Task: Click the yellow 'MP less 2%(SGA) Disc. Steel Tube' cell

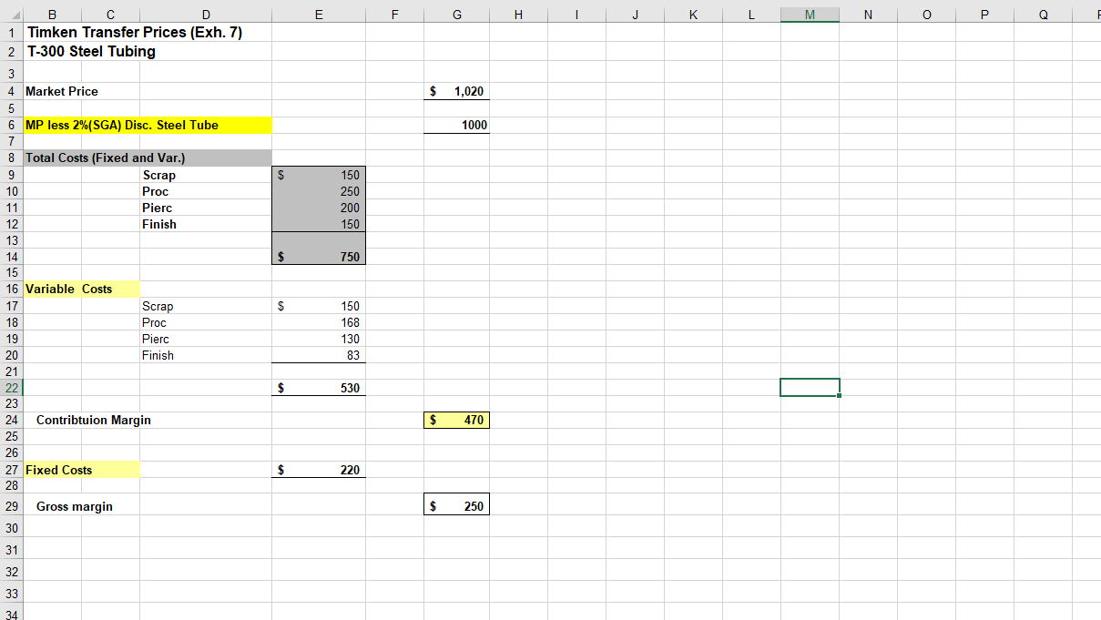Action: tap(148, 125)
